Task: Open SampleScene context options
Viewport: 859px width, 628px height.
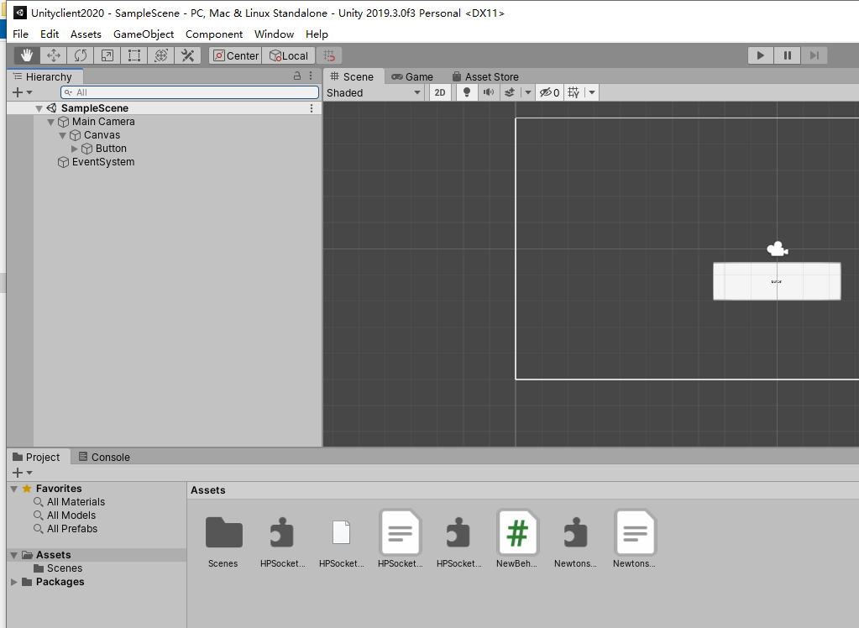Action: coord(312,108)
